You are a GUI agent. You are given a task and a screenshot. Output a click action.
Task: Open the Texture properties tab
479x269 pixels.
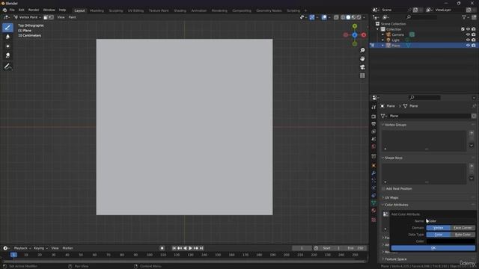pos(373,220)
